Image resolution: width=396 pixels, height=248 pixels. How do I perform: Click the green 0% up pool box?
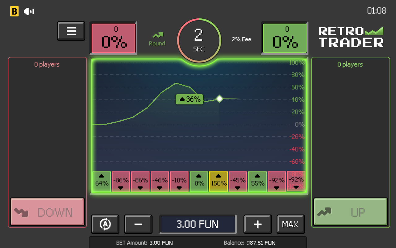[285, 38]
